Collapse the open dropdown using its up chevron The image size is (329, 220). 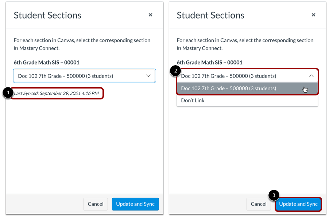point(311,76)
